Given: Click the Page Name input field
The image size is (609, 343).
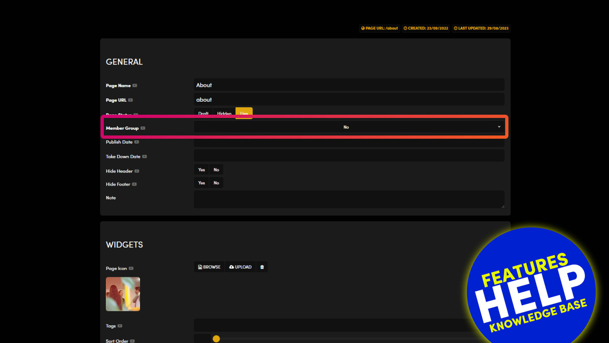Looking at the screenshot, I should pyautogui.click(x=349, y=85).
